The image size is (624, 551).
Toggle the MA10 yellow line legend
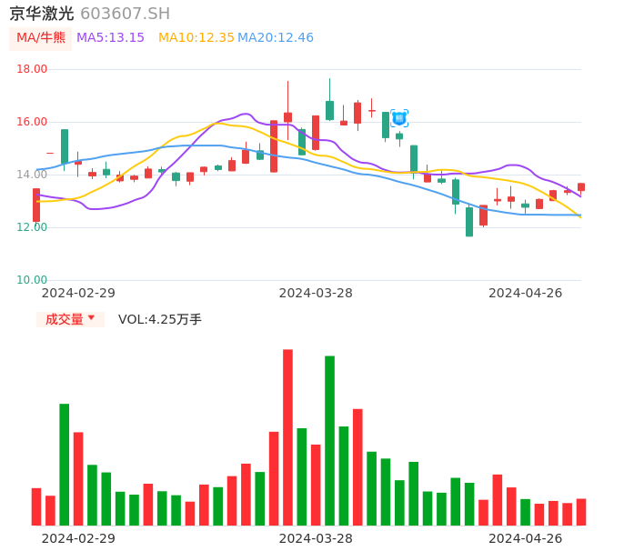[196, 38]
